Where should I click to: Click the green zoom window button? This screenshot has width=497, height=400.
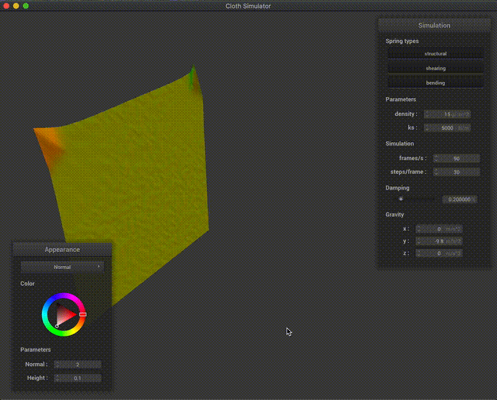[x=26, y=6]
